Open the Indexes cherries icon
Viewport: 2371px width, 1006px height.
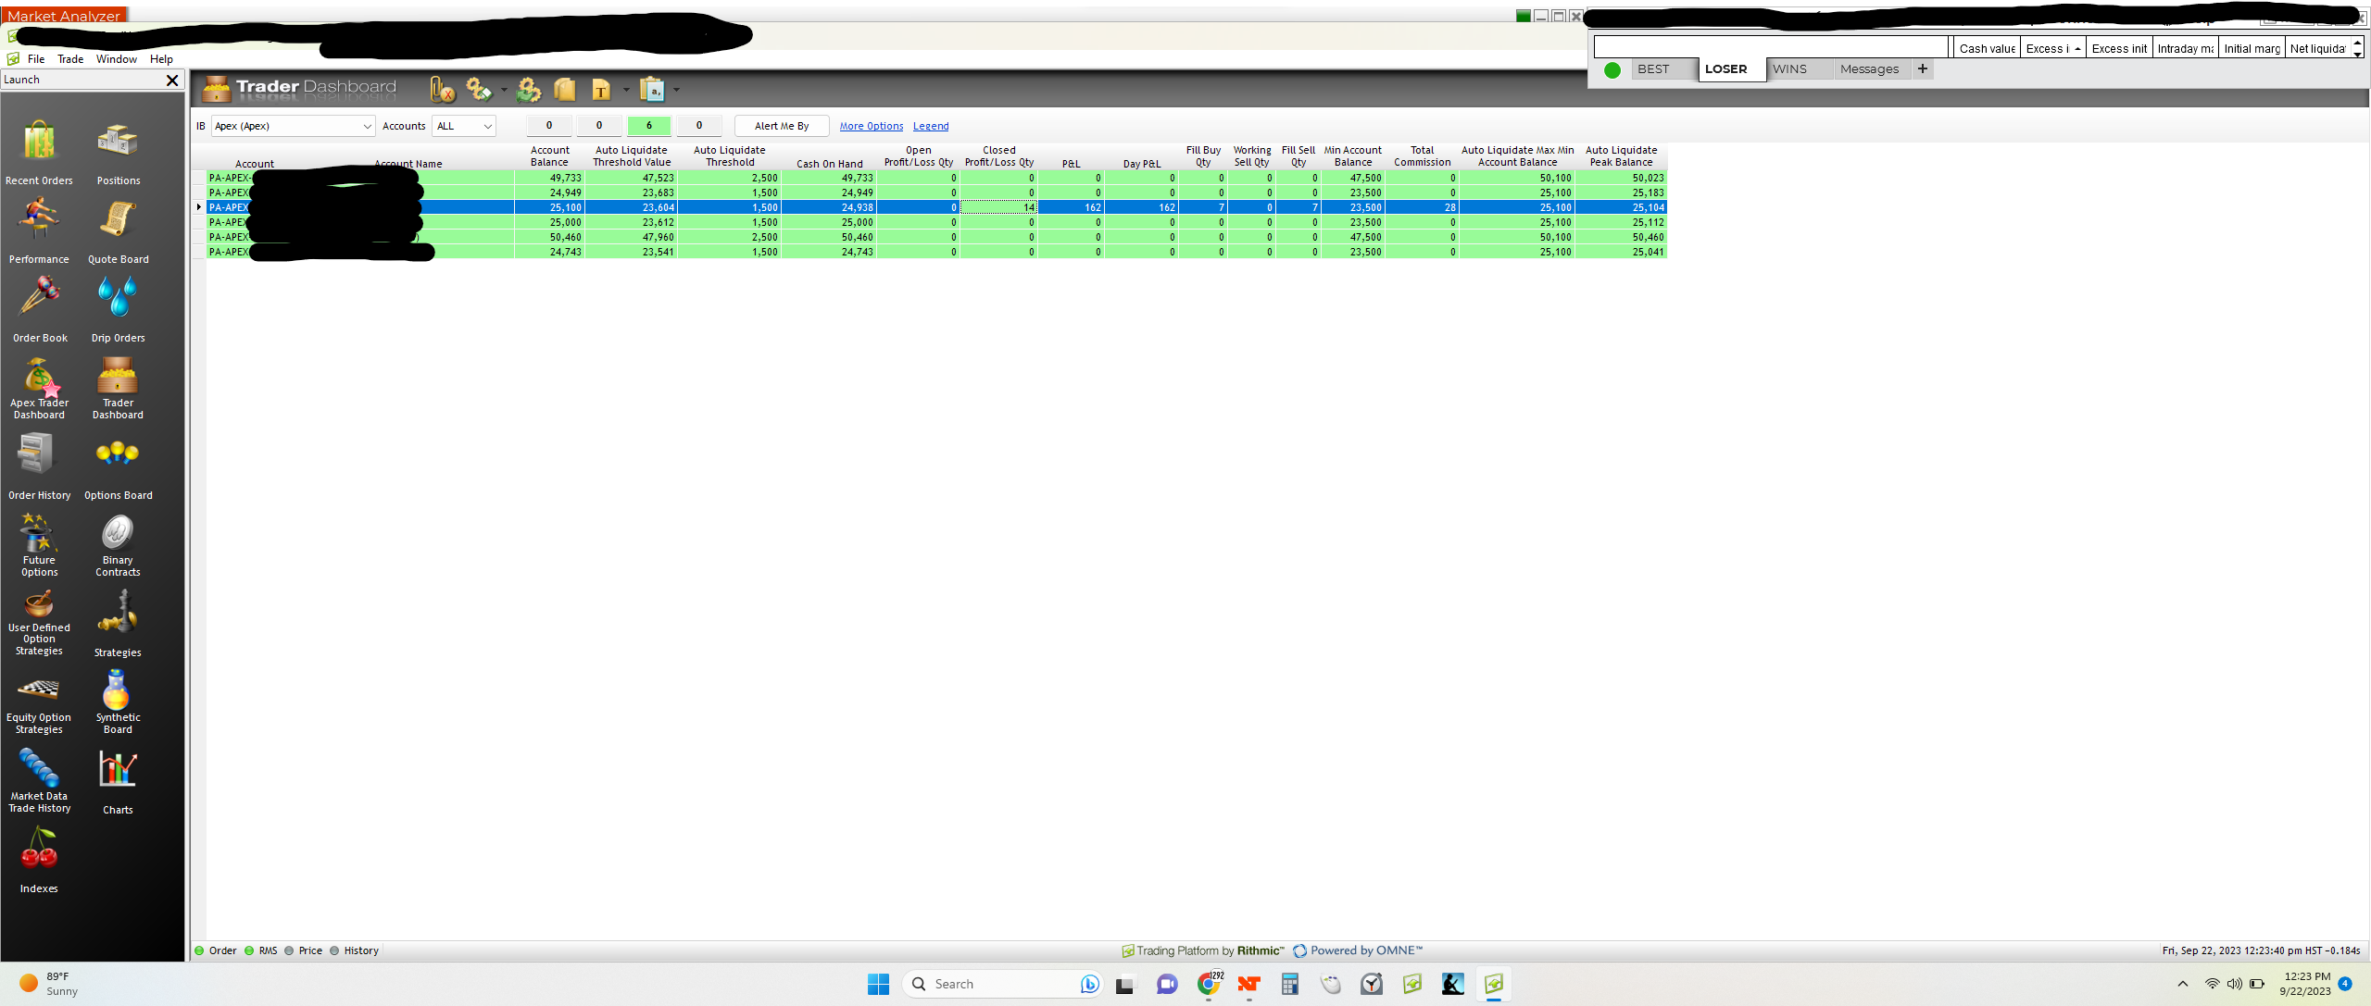click(x=39, y=861)
